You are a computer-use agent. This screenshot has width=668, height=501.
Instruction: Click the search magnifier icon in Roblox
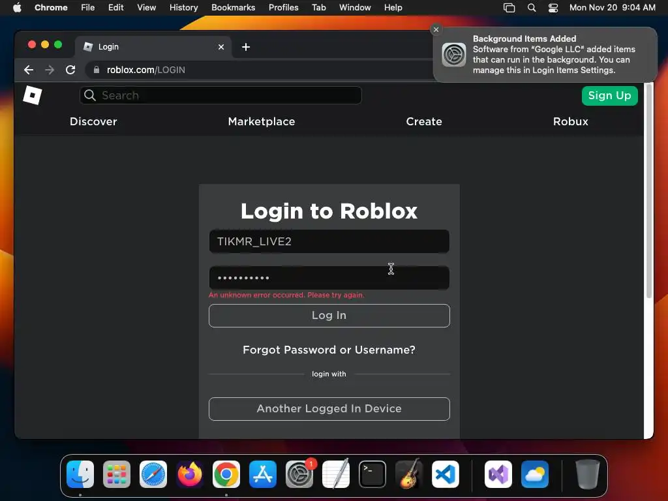click(90, 95)
